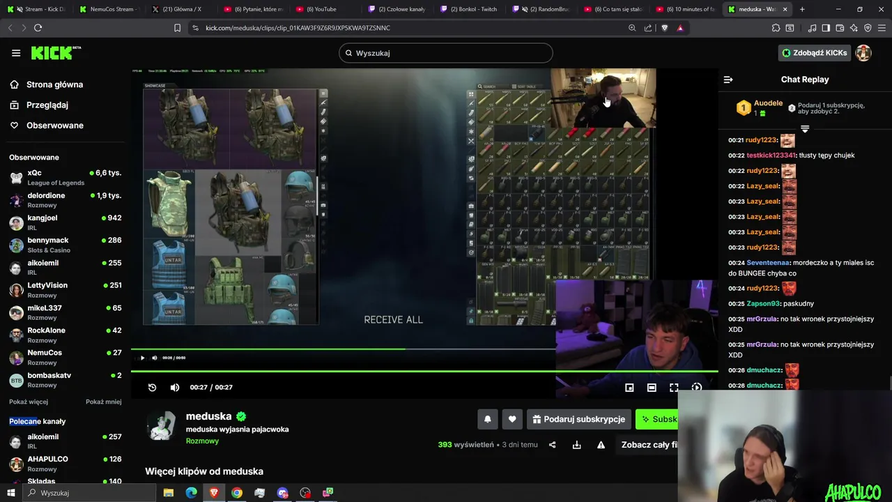
Task: Reload the page
Action: coord(38,28)
